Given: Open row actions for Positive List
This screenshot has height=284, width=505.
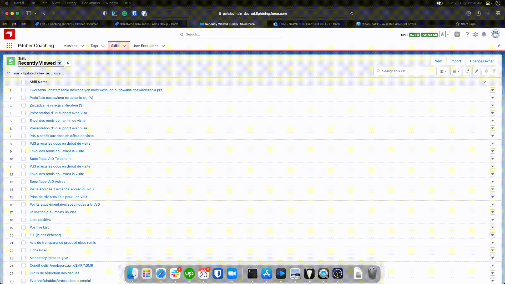Looking at the screenshot, I should click(x=492, y=227).
